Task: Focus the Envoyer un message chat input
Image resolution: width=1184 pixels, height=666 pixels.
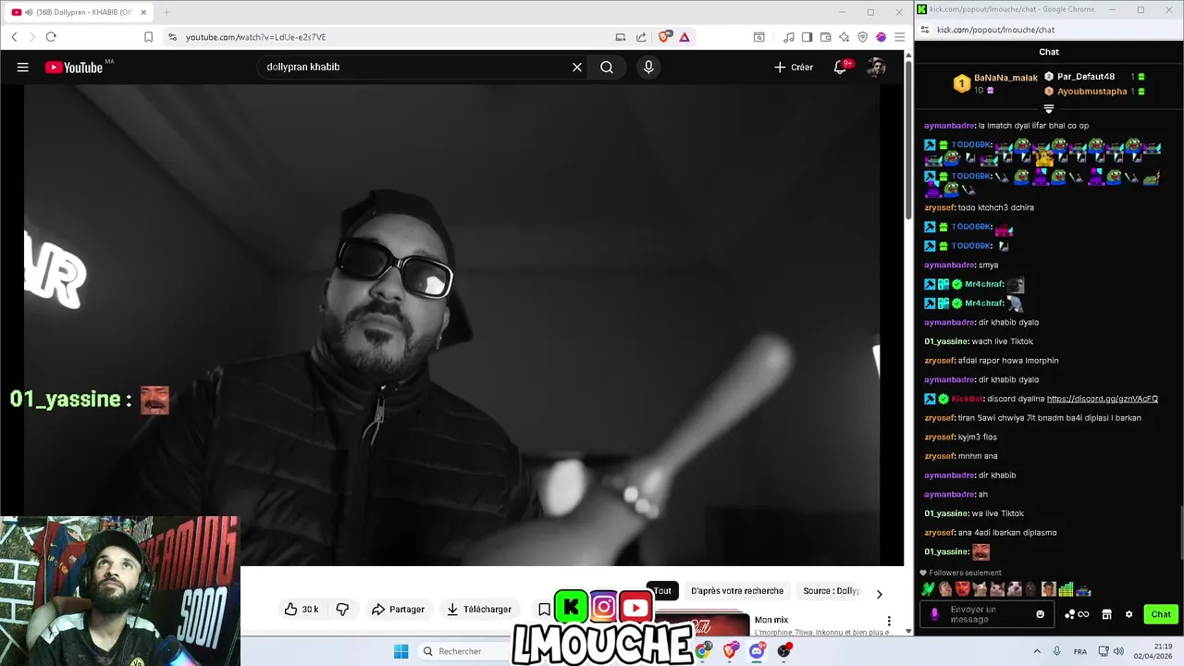Action: coord(986,614)
